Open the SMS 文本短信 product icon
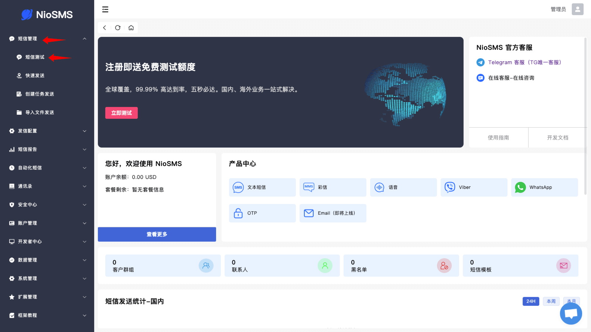 [x=238, y=187]
